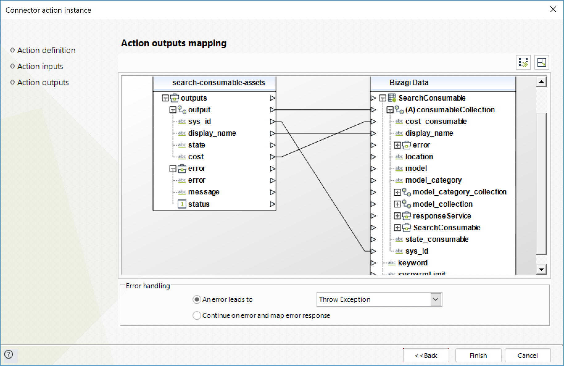Viewport: 564px width, 366px height.
Task: Select the keyword attribute
Action: (413, 263)
